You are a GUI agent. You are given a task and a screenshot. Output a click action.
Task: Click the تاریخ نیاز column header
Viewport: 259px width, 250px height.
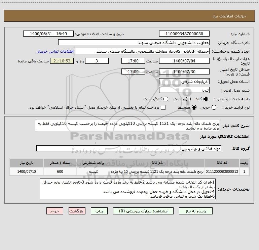click(x=27, y=163)
